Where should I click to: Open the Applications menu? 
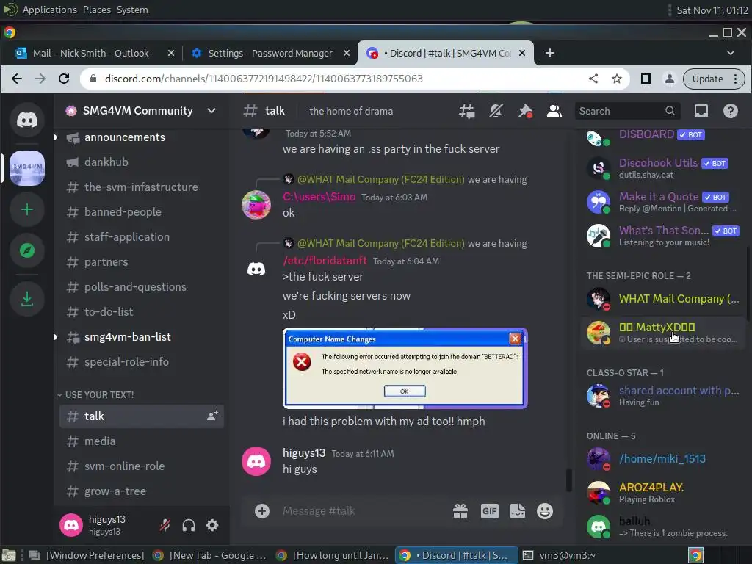(x=49, y=10)
